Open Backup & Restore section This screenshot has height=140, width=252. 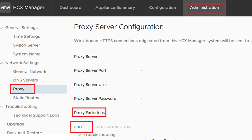click(24, 133)
